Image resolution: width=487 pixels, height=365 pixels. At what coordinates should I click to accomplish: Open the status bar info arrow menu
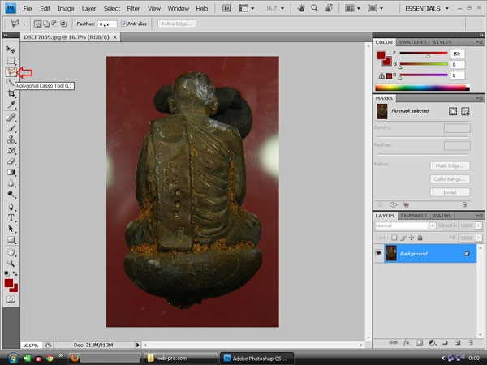pyautogui.click(x=138, y=345)
